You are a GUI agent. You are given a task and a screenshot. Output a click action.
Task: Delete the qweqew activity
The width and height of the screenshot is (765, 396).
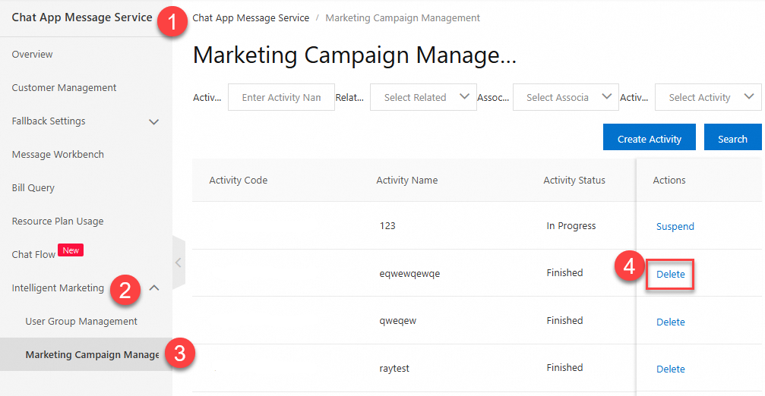click(x=670, y=322)
